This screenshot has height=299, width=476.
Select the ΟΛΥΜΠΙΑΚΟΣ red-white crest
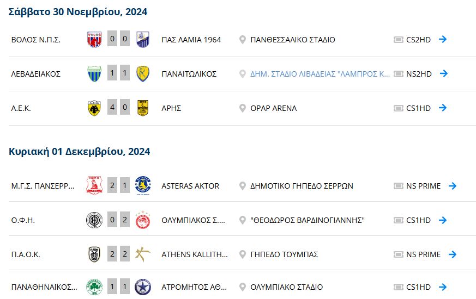pyautogui.click(x=143, y=220)
